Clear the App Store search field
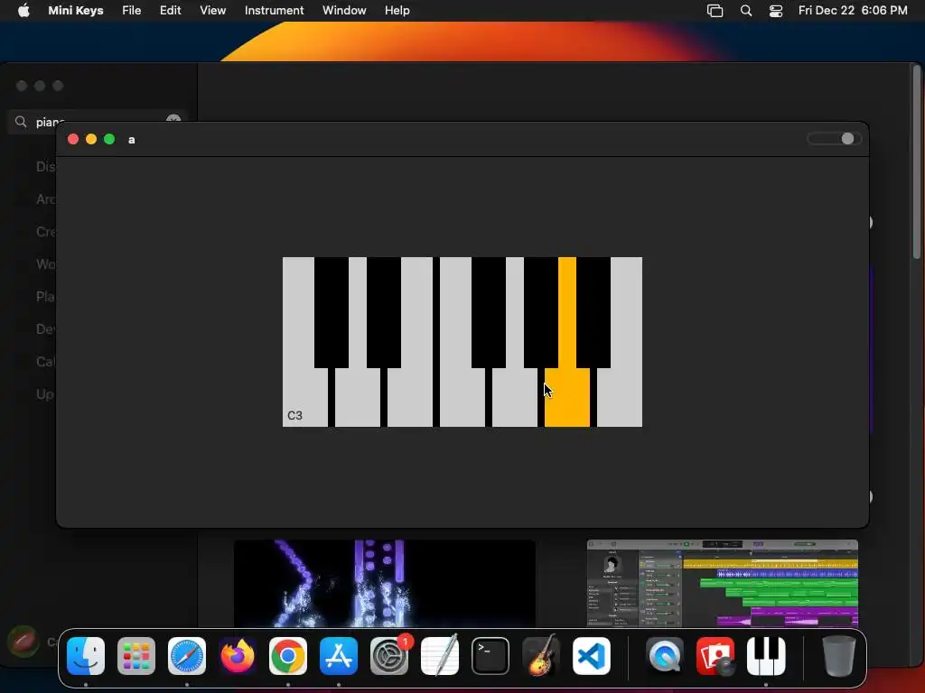 pyautogui.click(x=173, y=119)
